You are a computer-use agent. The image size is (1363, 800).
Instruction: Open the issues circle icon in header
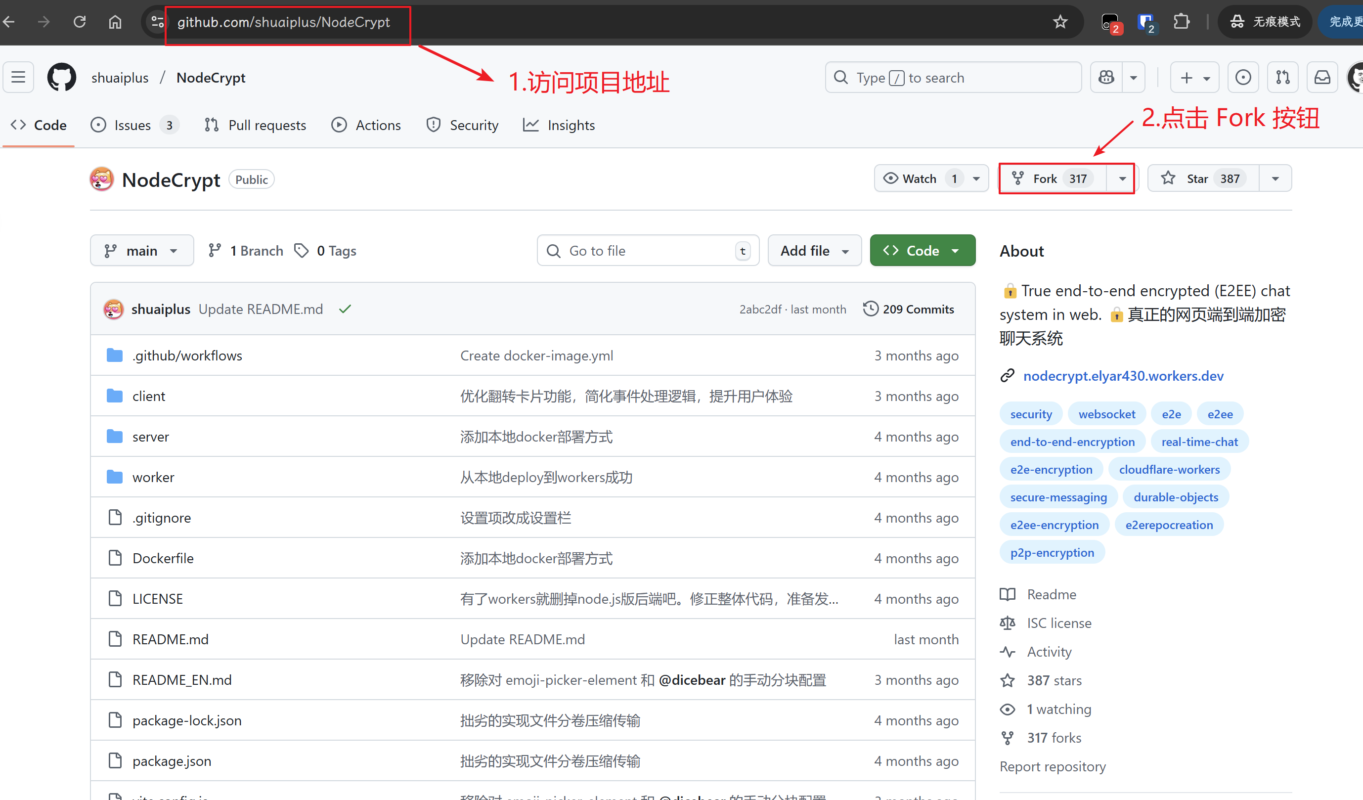1243,77
